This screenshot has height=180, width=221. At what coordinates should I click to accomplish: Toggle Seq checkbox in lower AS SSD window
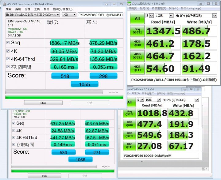14,123
